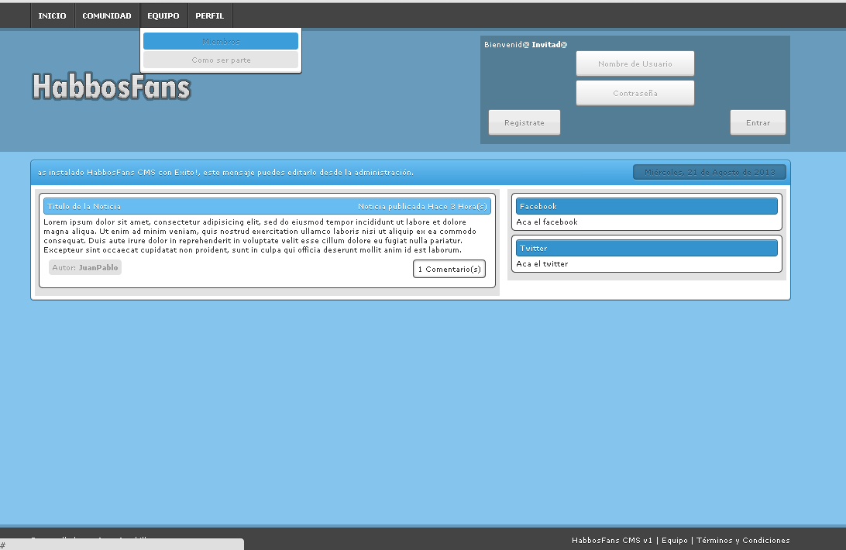This screenshot has height=550, width=846.
Task: Open the PERFIL menu
Action: pyautogui.click(x=210, y=15)
